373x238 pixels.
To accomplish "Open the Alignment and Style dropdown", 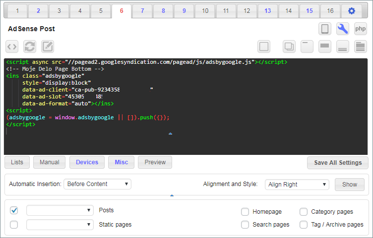I will click(297, 185).
